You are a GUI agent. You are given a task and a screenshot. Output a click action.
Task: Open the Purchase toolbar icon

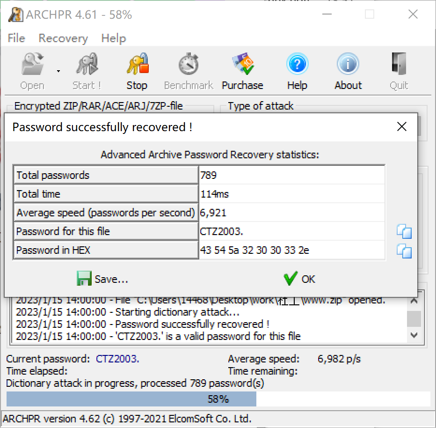pos(242,64)
